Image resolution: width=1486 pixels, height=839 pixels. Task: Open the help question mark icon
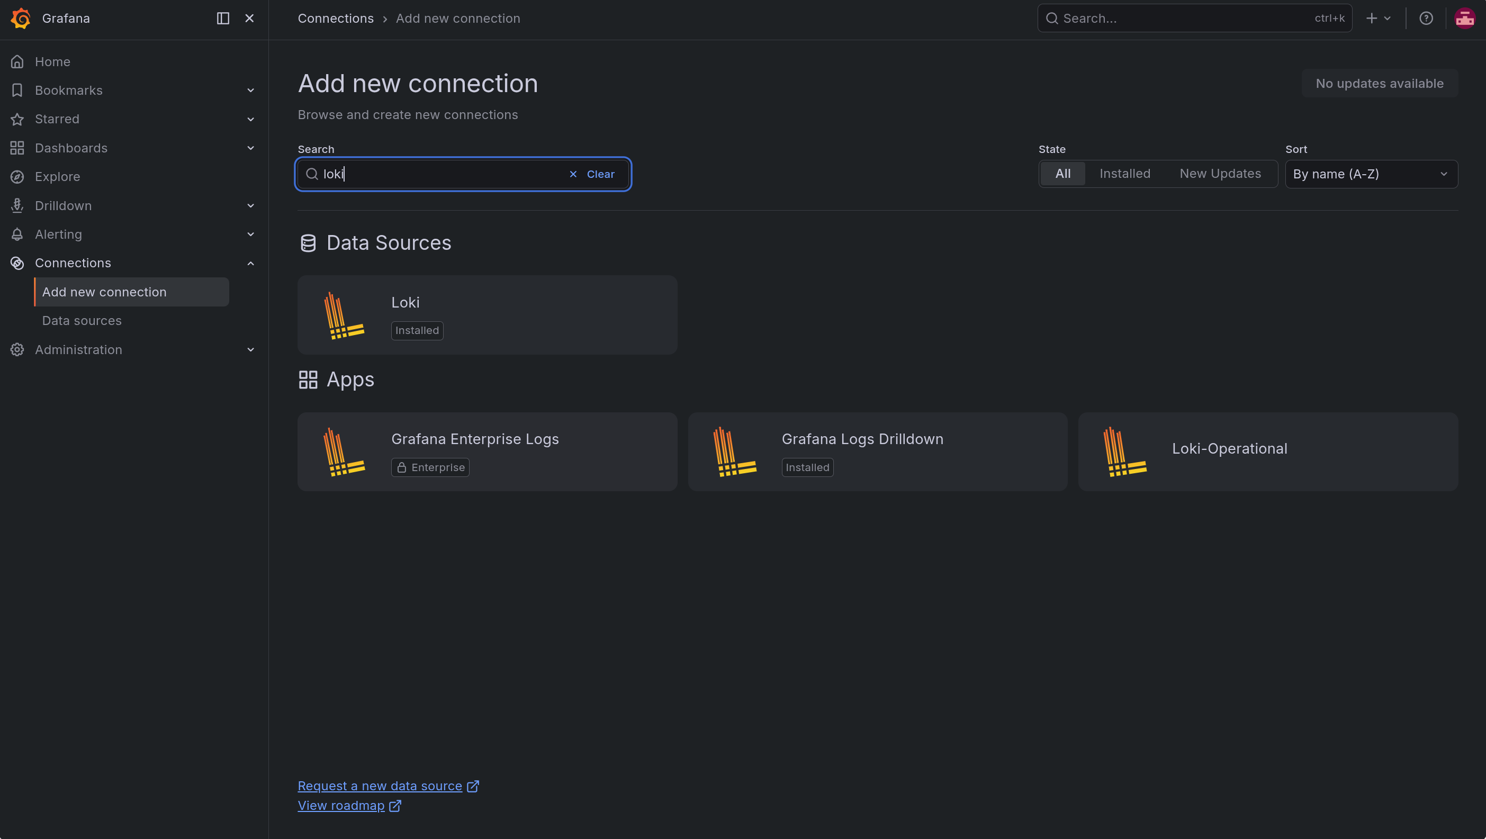click(1426, 19)
